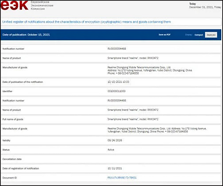Click the Status row label

pos(6,150)
